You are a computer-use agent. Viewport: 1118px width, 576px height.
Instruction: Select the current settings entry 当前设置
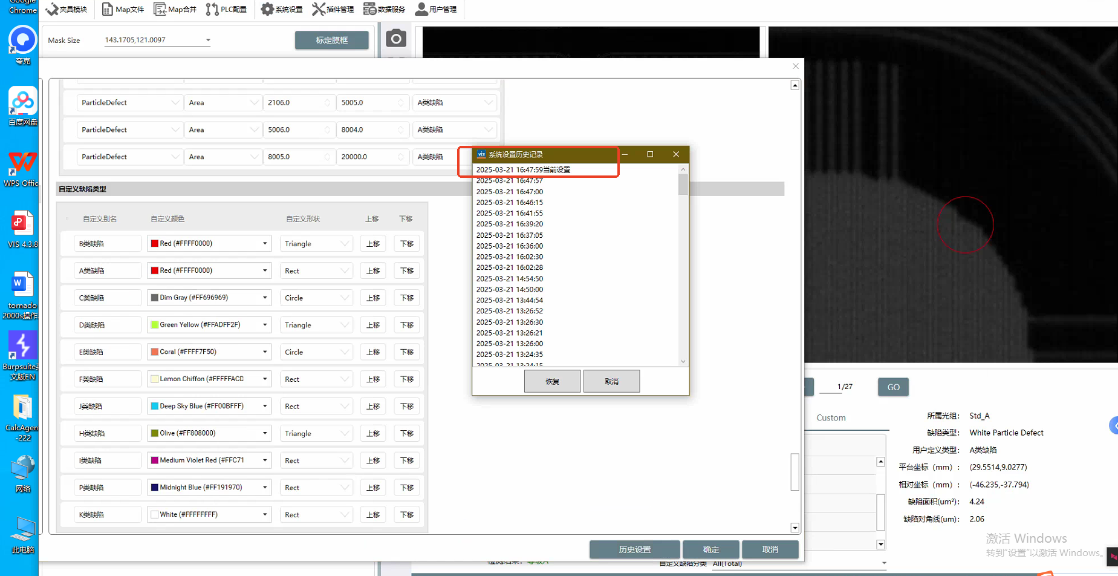tap(523, 169)
